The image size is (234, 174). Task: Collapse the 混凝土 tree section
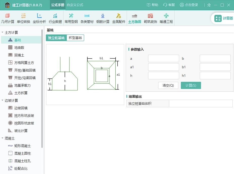pos(3,138)
